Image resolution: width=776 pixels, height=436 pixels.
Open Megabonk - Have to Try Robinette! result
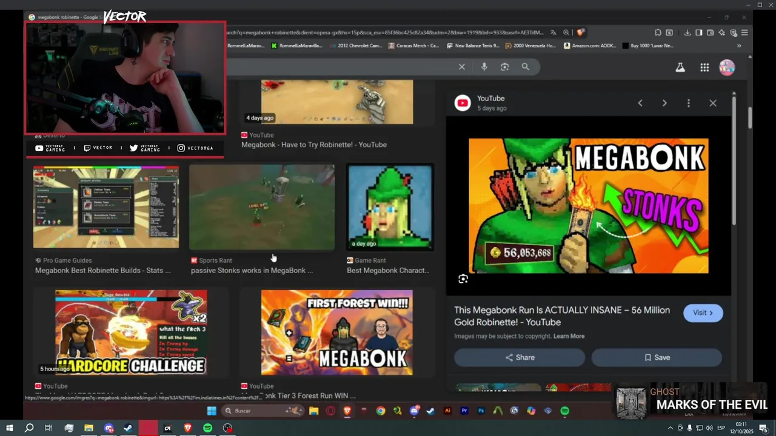(314, 145)
